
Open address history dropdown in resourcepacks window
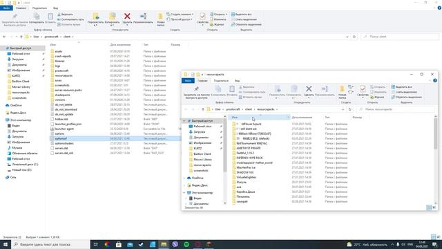343,109
